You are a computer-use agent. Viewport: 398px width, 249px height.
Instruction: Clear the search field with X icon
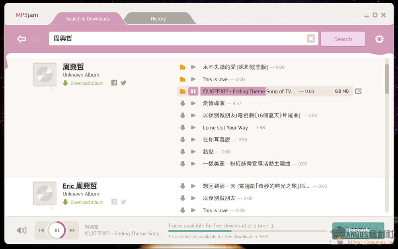(311, 39)
